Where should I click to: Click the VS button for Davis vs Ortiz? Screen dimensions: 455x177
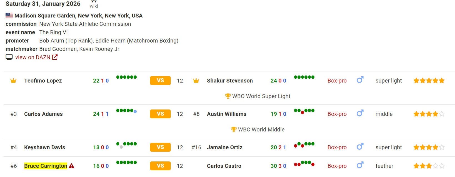coord(160,147)
